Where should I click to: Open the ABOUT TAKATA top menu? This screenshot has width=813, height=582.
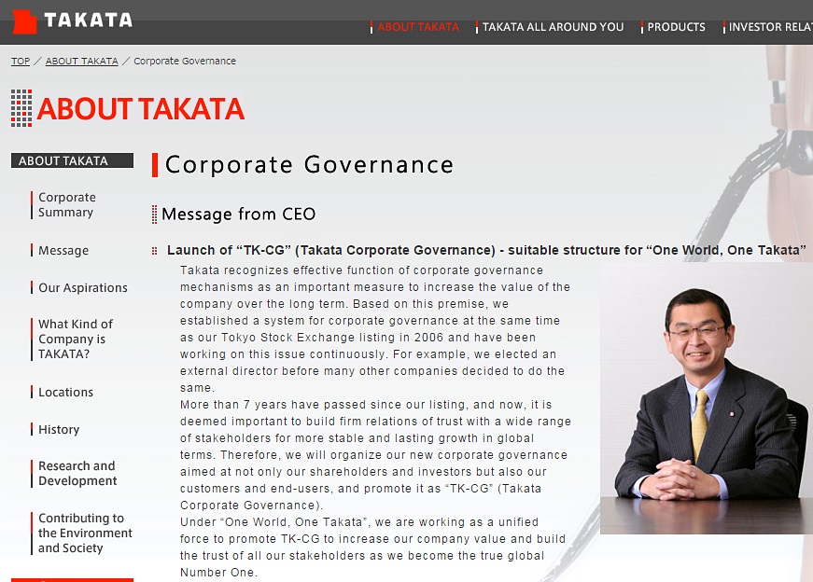(x=418, y=27)
